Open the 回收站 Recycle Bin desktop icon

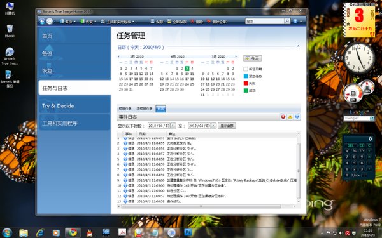click(x=10, y=31)
